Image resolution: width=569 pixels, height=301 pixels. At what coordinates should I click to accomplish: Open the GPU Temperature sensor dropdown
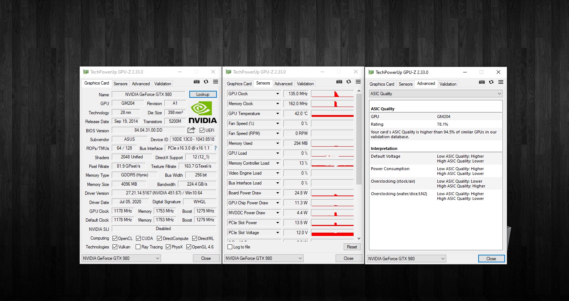coord(278,114)
